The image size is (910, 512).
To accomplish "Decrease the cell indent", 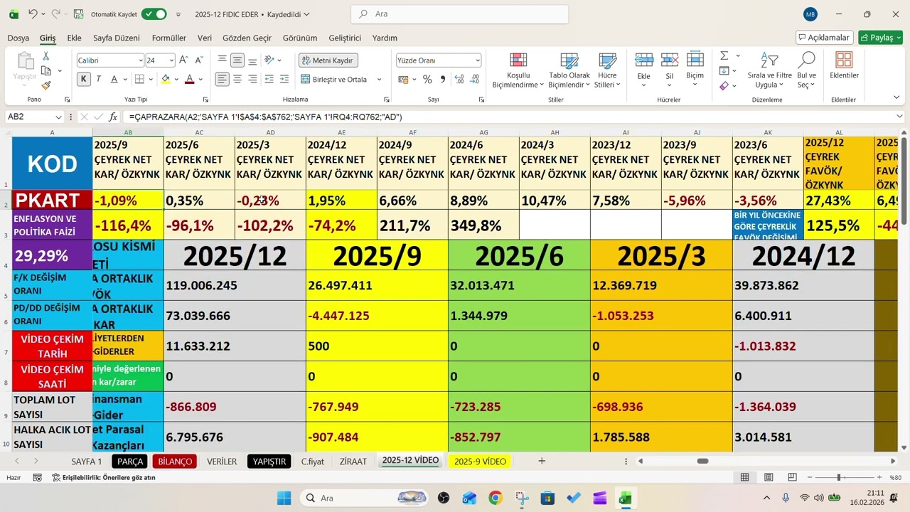I will coord(269,79).
